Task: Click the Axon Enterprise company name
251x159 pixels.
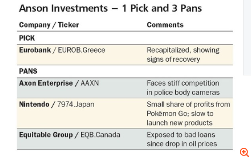Action: (x=46, y=83)
